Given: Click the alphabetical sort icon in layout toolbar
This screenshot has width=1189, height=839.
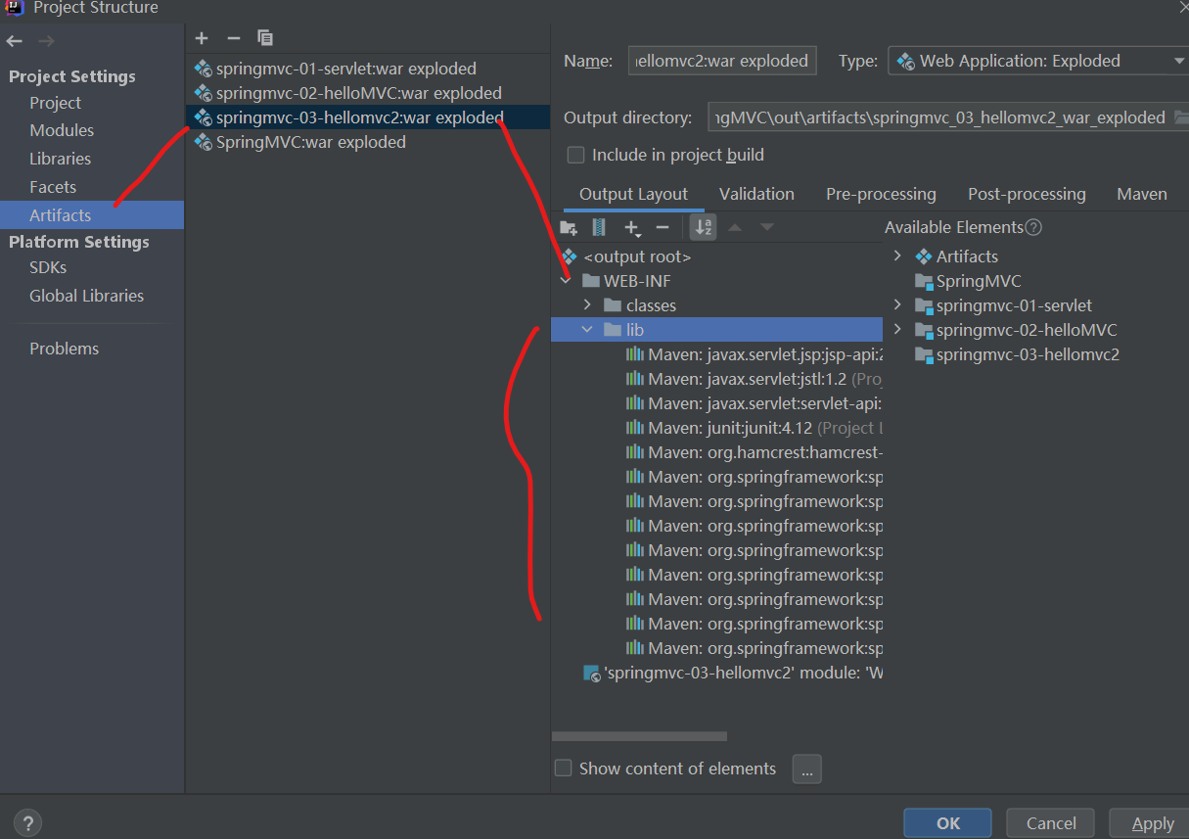Looking at the screenshot, I should [x=703, y=228].
